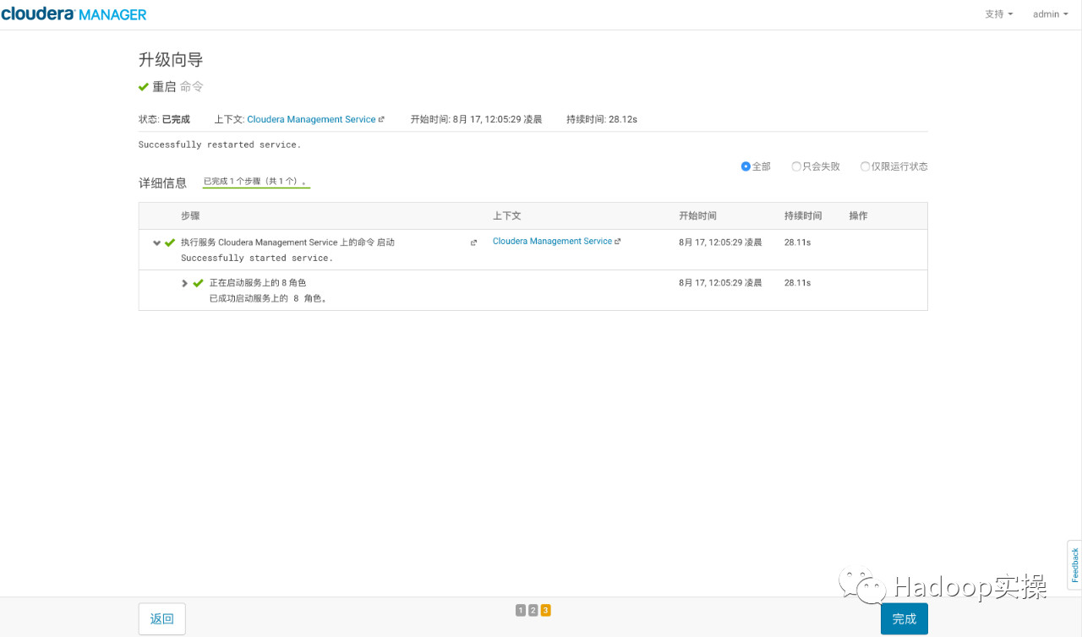
Task: Click green checkmark next to 重启 命令 title
Action: 144,87
